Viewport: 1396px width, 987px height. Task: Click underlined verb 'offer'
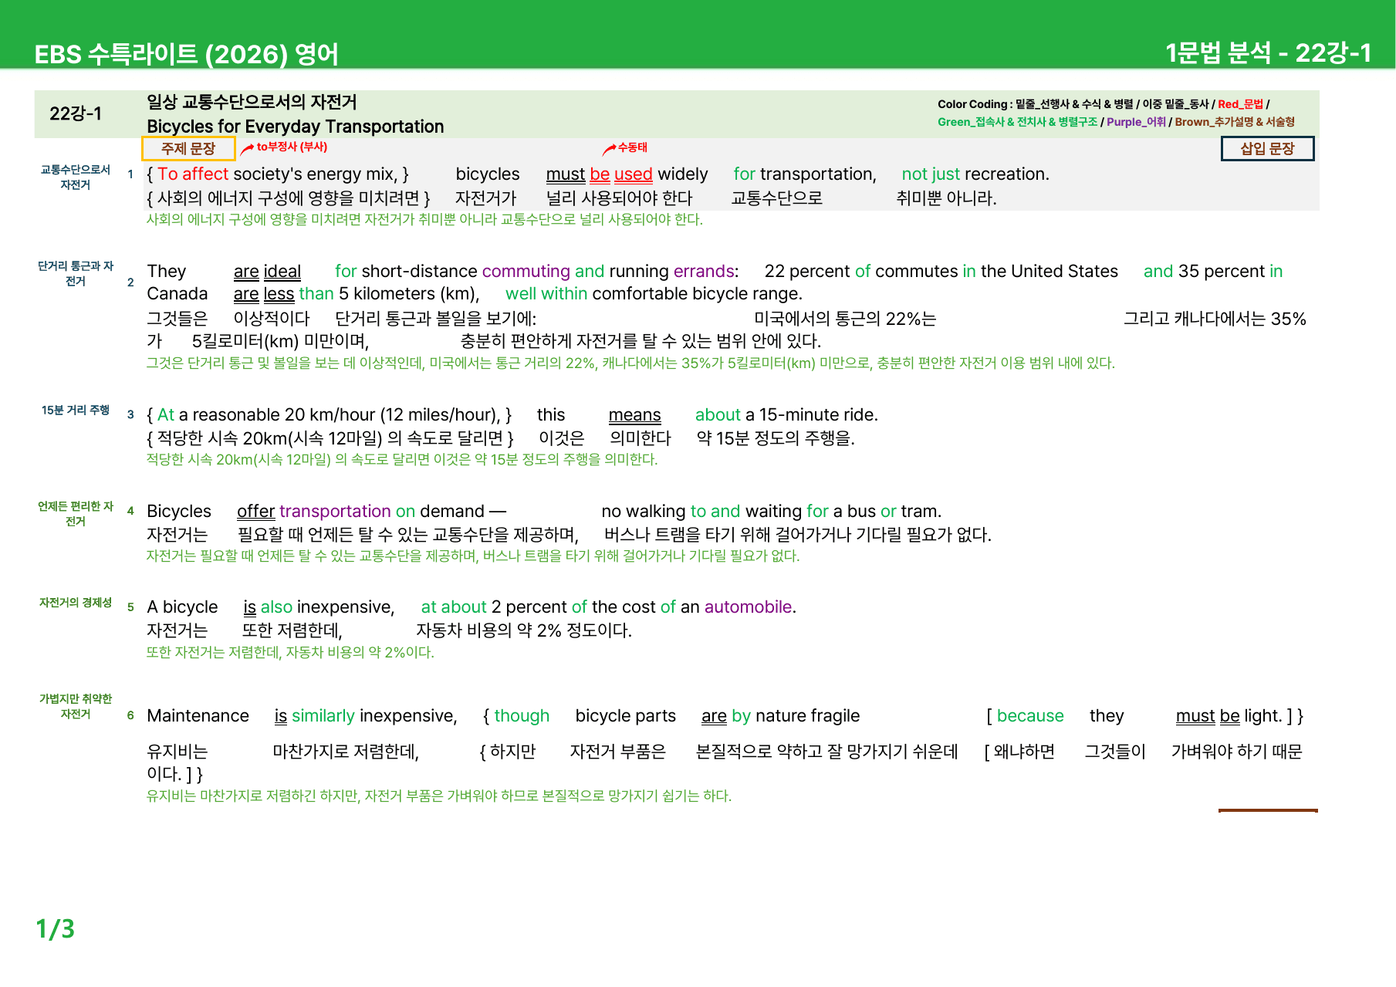pos(256,512)
